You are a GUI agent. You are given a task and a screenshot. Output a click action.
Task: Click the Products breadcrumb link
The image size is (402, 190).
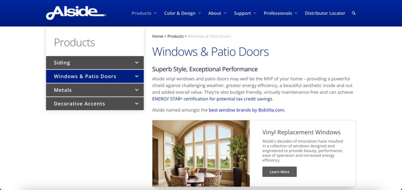click(175, 37)
